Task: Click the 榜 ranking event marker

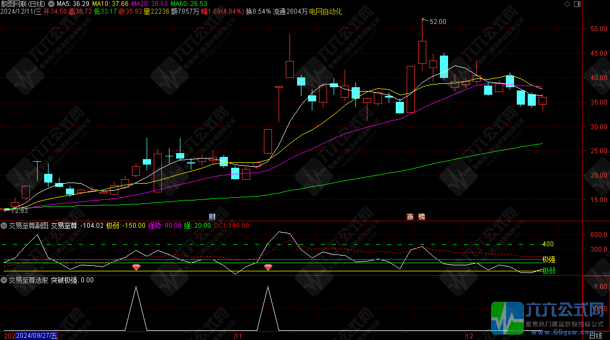Action: click(421, 216)
